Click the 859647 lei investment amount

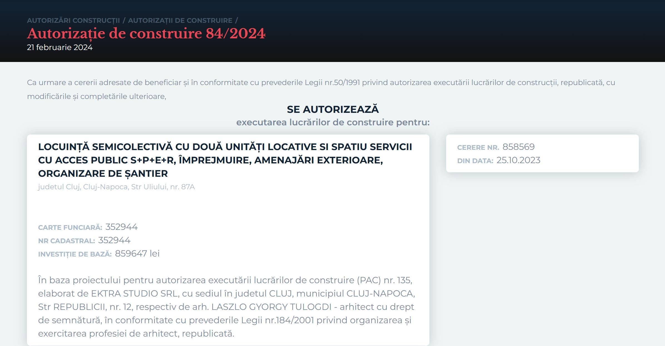137,254
